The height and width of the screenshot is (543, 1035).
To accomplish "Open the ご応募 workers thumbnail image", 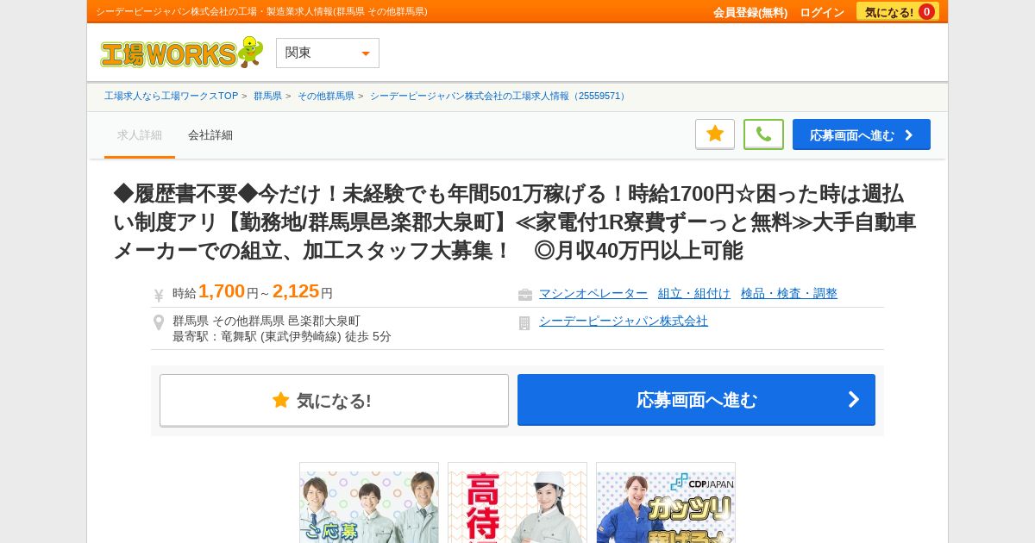I will (x=369, y=503).
